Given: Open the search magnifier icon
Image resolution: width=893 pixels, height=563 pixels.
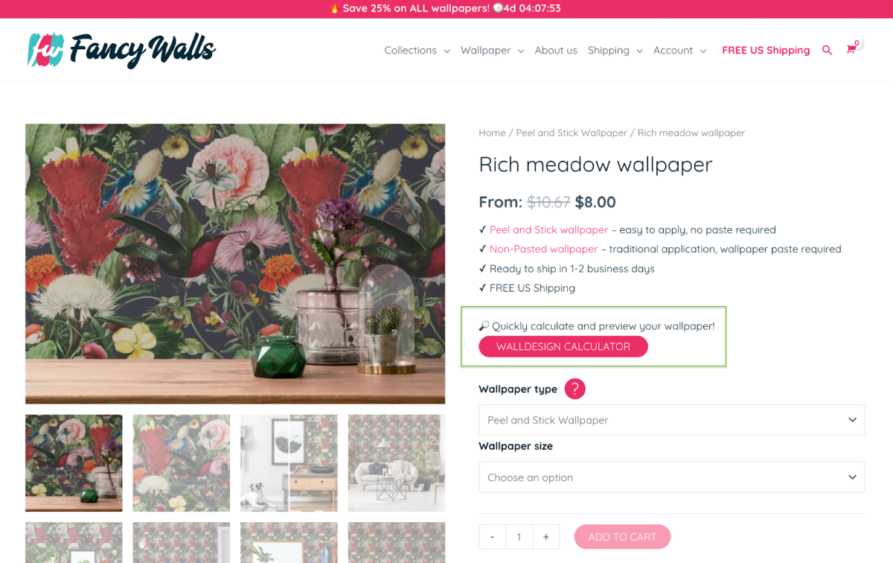Looking at the screenshot, I should point(827,51).
